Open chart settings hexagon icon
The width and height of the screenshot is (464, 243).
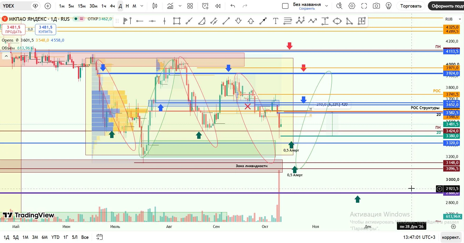(x=352, y=6)
